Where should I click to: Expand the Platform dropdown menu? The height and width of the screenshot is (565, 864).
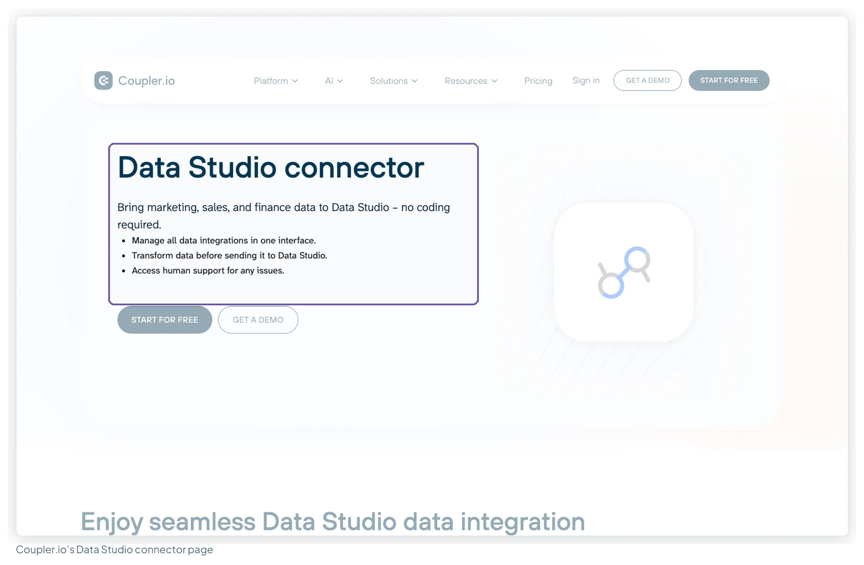click(276, 81)
